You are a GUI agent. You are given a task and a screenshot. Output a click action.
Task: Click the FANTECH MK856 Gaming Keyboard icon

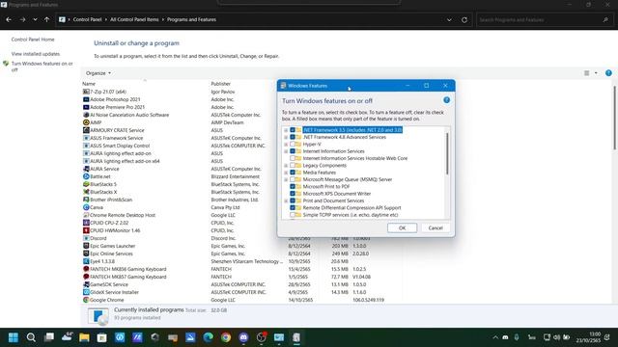coord(86,269)
